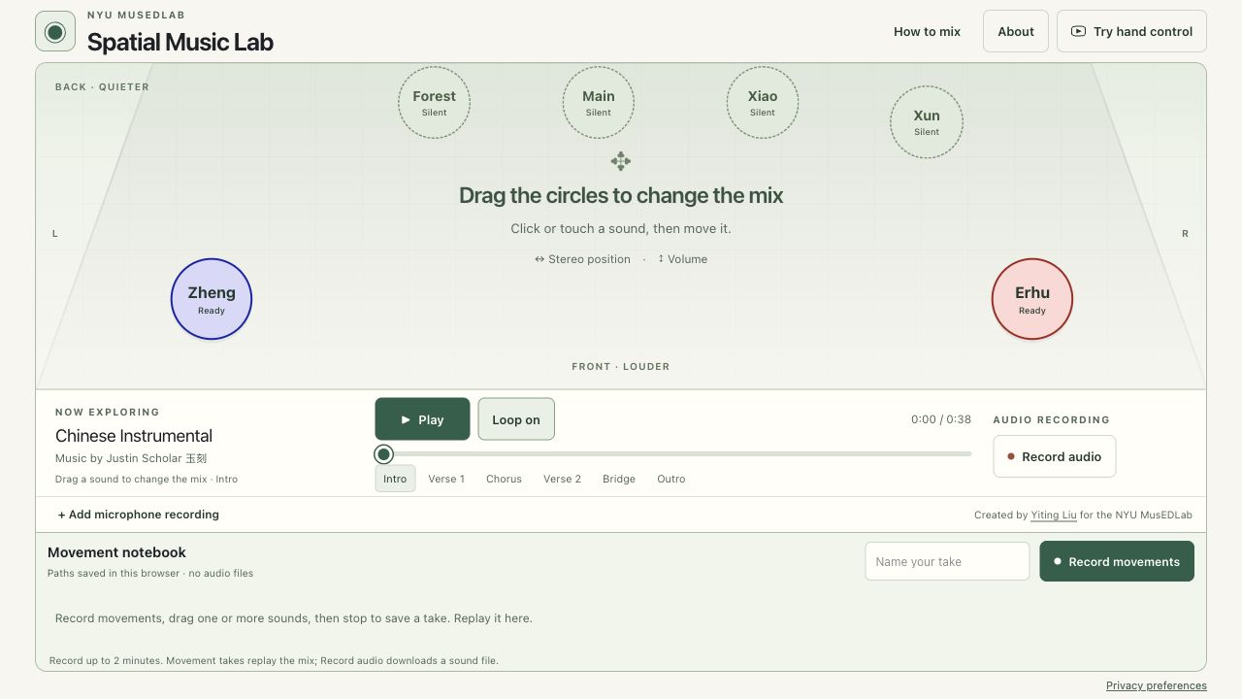
Task: Click the four-way move arrows icon
Action: tap(621, 161)
